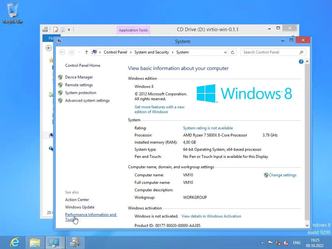The image size is (332, 249).
Task: Select System breadcrumb in address bar
Action: click(182, 52)
